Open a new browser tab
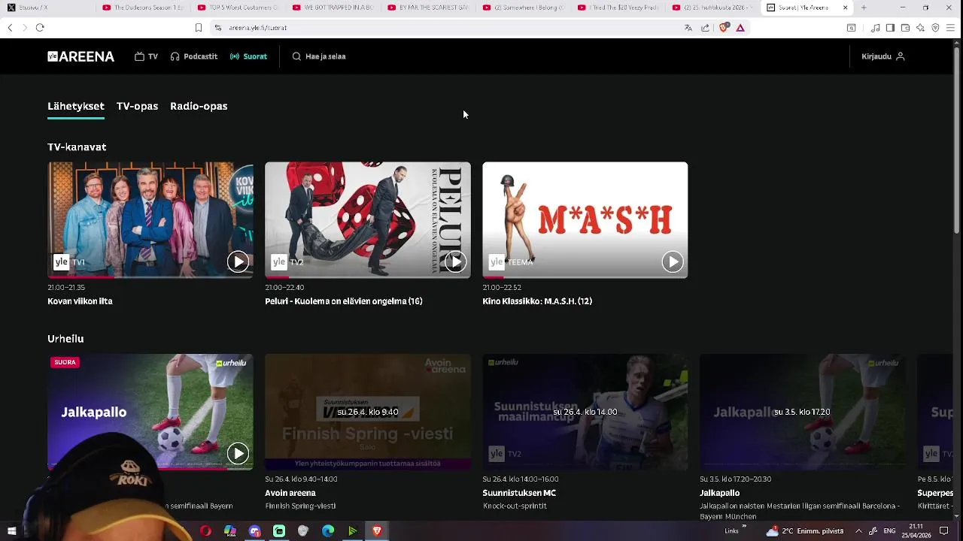 click(x=864, y=8)
